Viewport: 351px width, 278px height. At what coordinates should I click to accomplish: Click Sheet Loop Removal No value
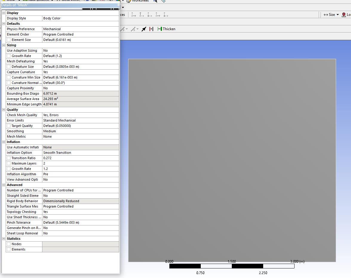[81, 233]
